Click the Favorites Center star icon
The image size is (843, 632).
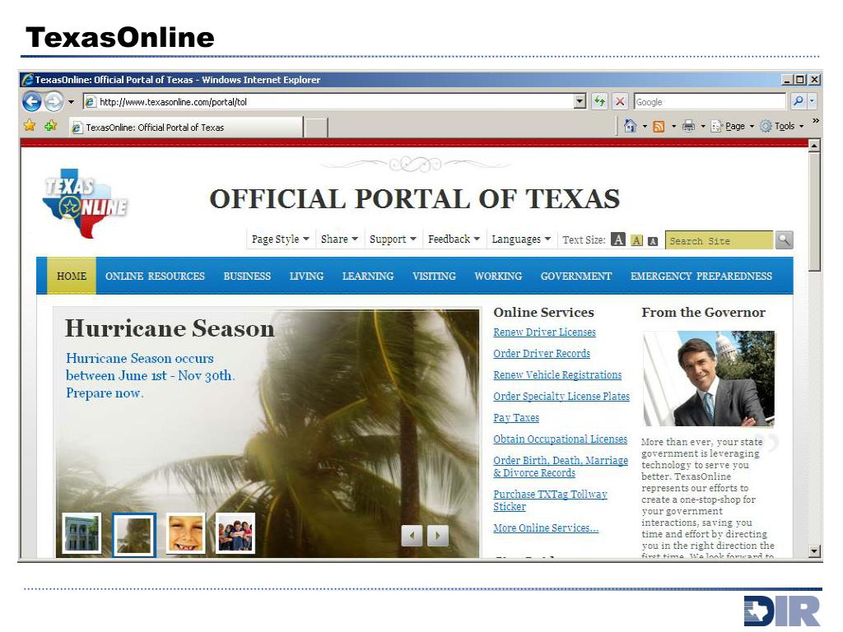click(30, 126)
